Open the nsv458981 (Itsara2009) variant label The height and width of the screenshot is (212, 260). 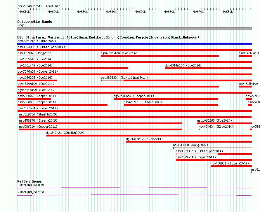[230, 163]
